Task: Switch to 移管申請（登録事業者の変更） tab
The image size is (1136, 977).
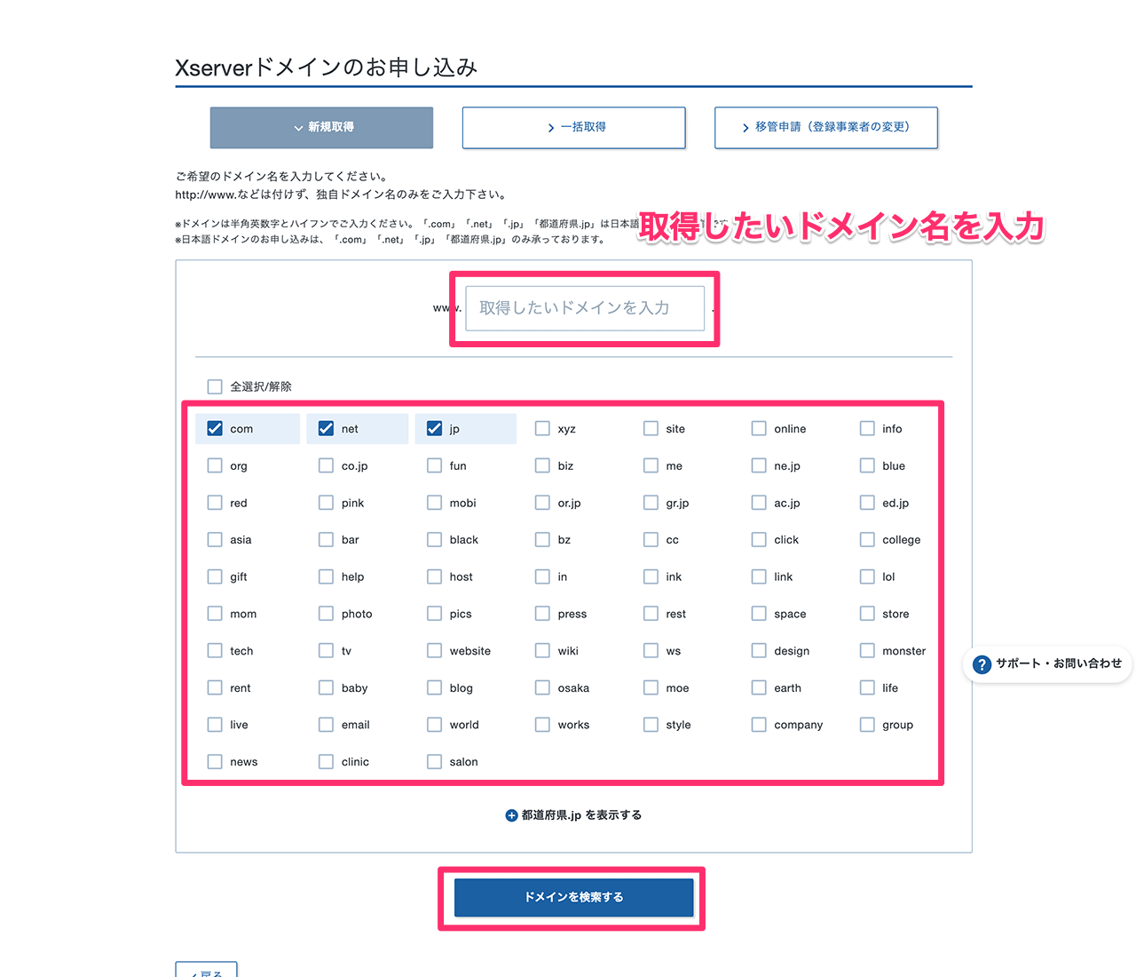Action: [825, 127]
